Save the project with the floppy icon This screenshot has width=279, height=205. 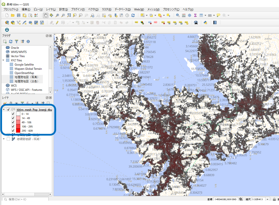pyautogui.click(x=19, y=15)
